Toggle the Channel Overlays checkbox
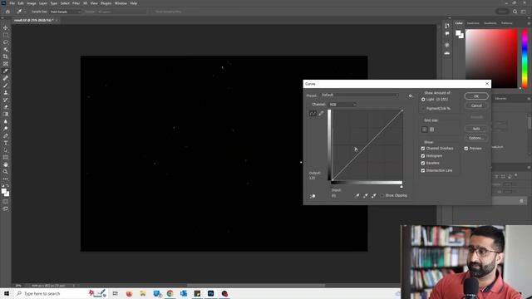Screen dimensions: 532x299 click(x=423, y=149)
